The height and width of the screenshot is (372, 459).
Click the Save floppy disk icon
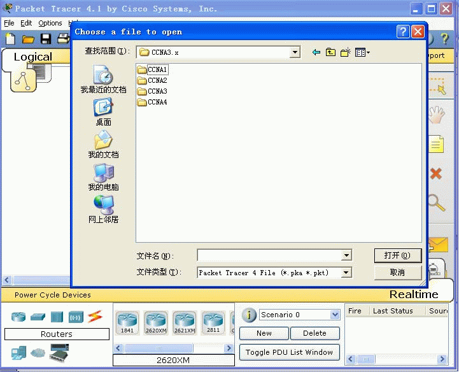[46, 39]
